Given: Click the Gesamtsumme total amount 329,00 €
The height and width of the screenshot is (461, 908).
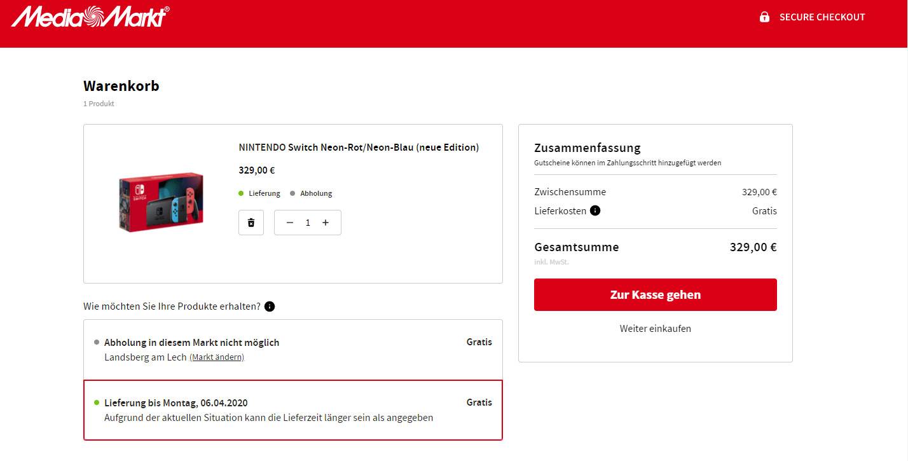Looking at the screenshot, I should click(x=753, y=247).
